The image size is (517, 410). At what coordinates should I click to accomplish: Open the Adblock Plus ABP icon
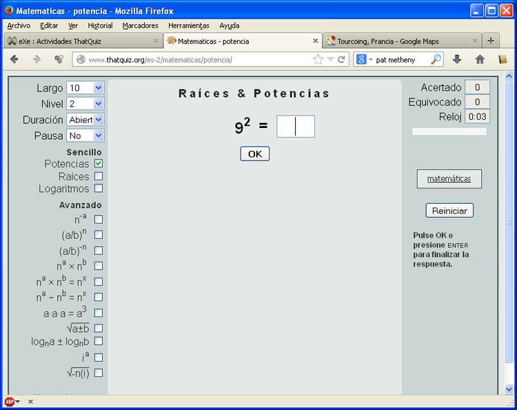tap(10, 402)
